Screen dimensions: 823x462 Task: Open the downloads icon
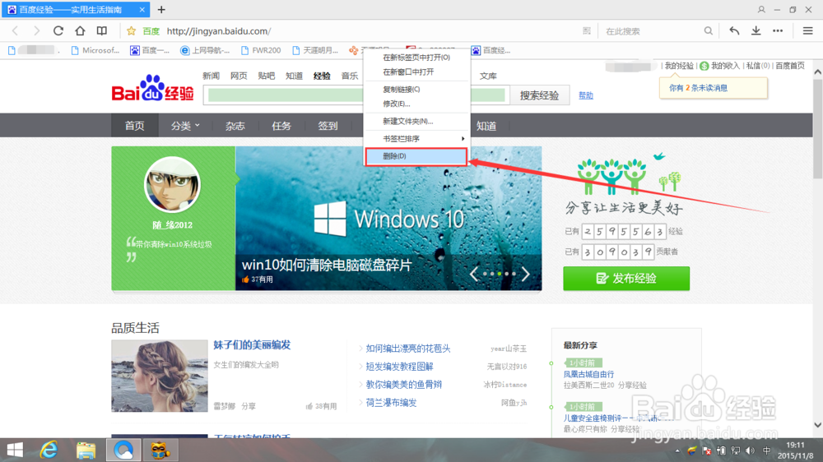756,31
